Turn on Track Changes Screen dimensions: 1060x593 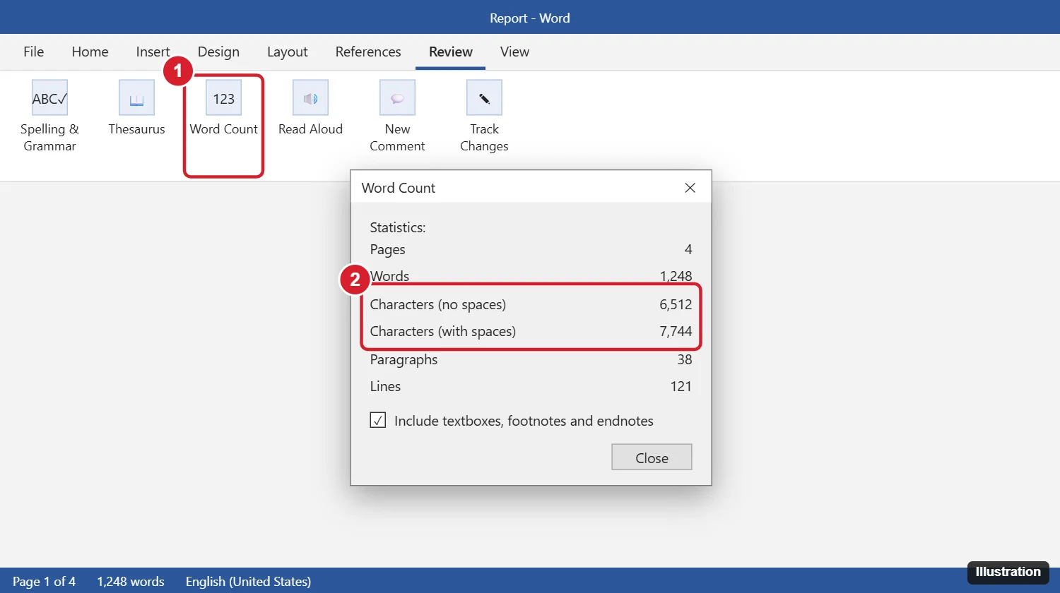[484, 116]
